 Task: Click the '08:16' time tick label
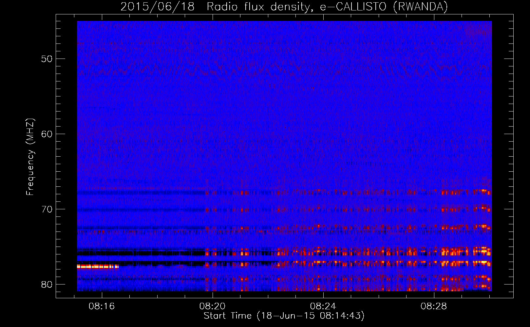(x=102, y=306)
